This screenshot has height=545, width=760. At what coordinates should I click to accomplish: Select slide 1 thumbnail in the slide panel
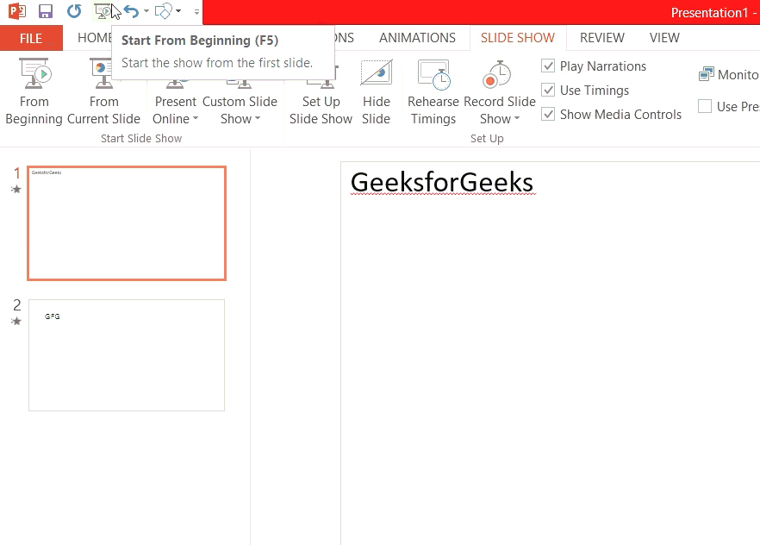click(127, 223)
